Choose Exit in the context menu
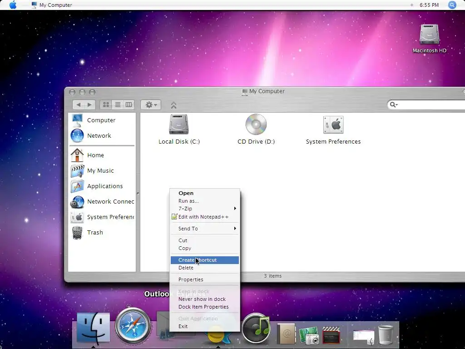The width and height of the screenshot is (465, 349). click(205, 326)
